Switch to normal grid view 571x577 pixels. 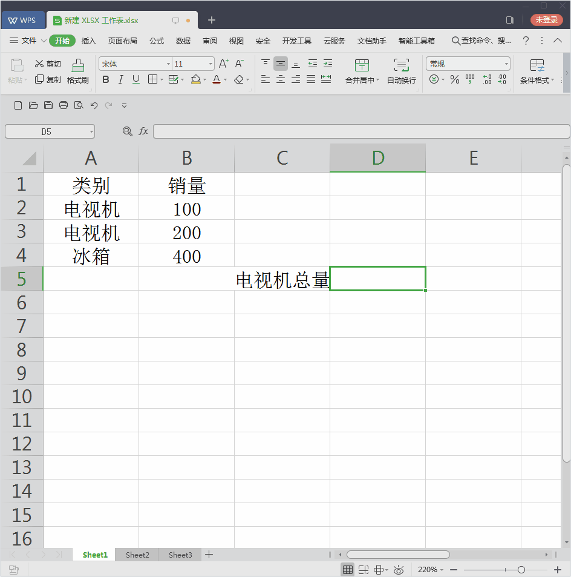tap(347, 570)
